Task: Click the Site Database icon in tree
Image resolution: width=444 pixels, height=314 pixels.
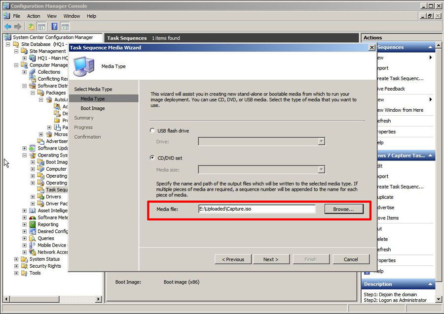Action: (16, 44)
